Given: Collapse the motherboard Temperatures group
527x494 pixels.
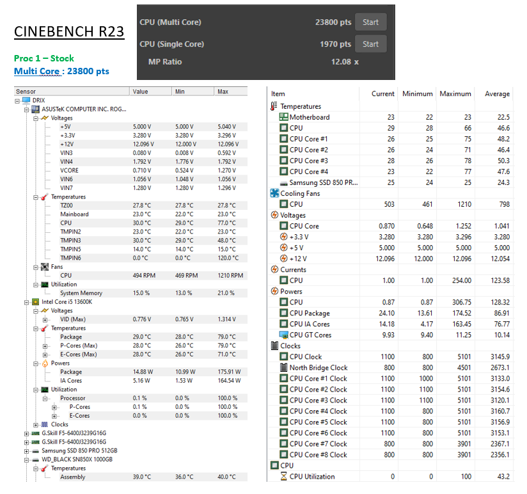Looking at the screenshot, I should [x=36, y=197].
